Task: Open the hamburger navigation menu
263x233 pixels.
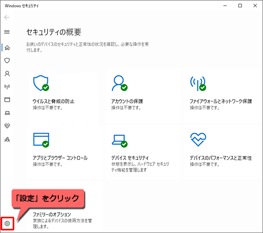Action: point(7,32)
